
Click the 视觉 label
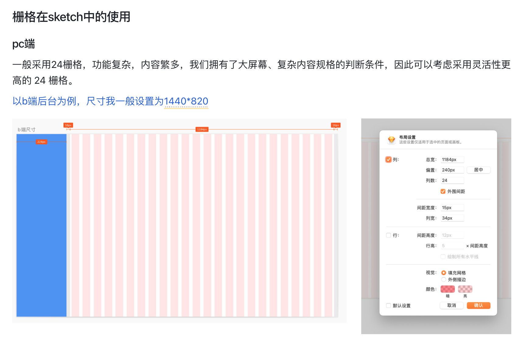pos(431,273)
